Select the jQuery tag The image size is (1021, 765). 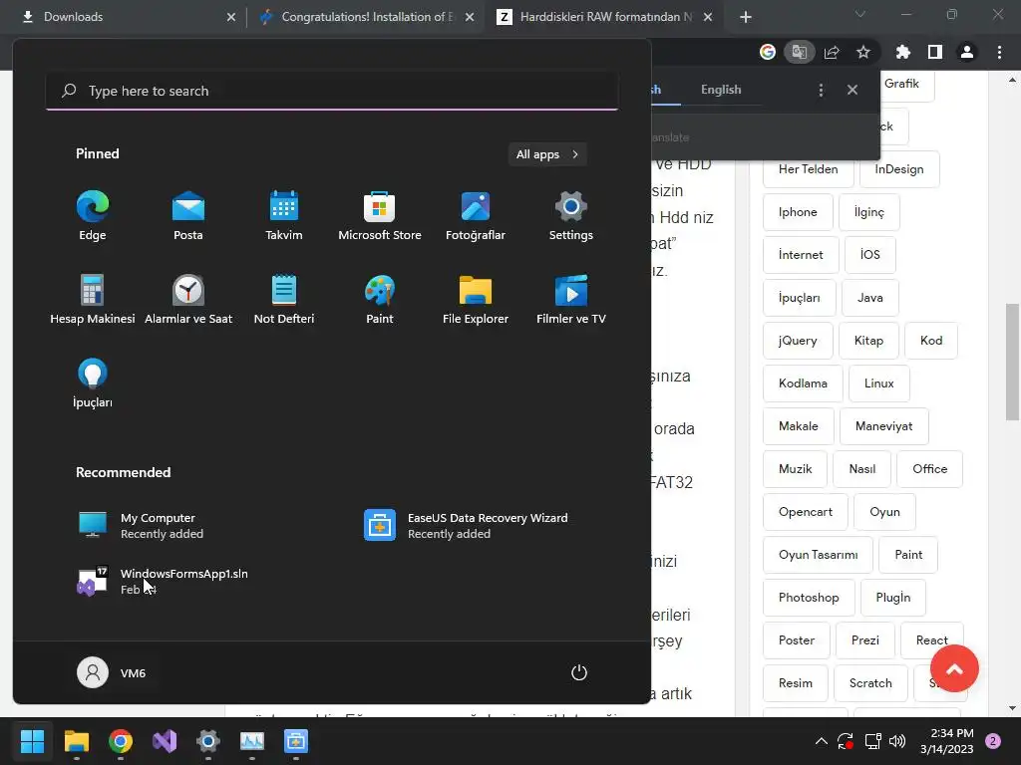tap(798, 341)
